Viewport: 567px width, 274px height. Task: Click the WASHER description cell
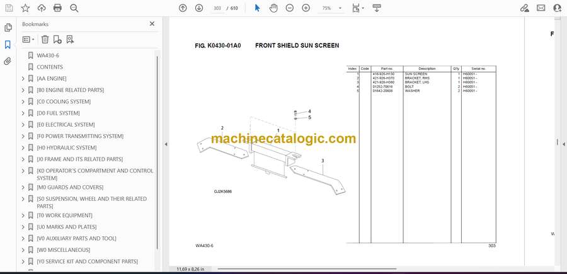coord(412,91)
